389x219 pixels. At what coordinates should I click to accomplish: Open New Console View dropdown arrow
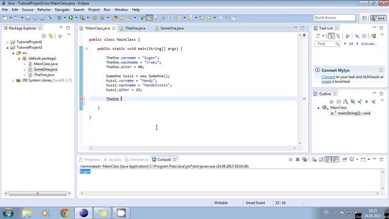click(369, 159)
